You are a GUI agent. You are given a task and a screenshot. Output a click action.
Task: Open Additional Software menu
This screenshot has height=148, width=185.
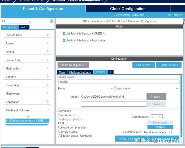(129, 15)
